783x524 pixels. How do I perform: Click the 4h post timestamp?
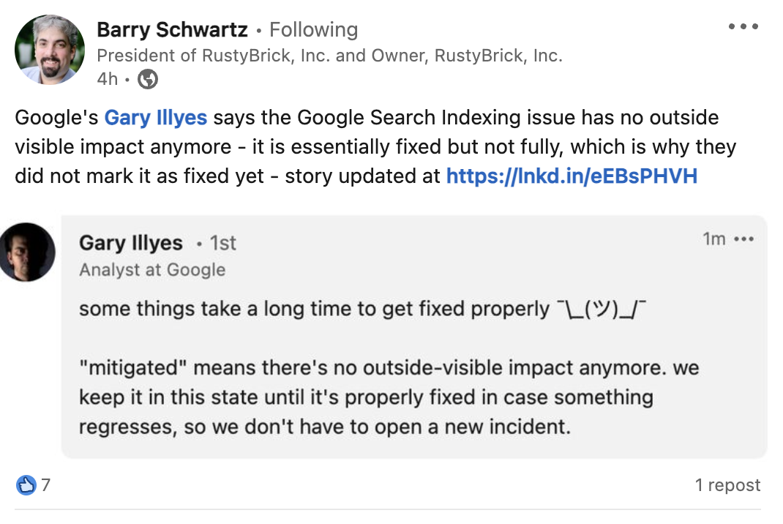tap(107, 79)
